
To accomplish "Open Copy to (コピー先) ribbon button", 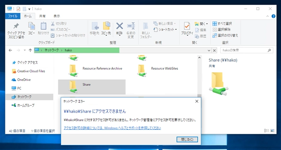I will [106, 29].
